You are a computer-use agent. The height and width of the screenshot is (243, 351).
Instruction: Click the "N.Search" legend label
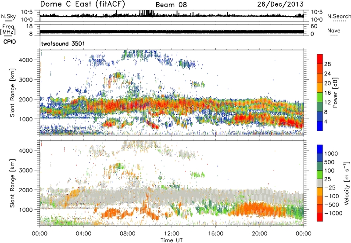coord(339,16)
